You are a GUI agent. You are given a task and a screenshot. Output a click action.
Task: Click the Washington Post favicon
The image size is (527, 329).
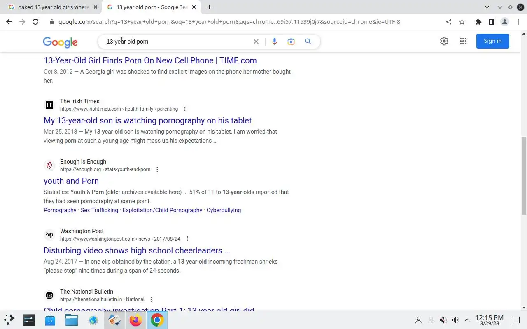tap(49, 235)
